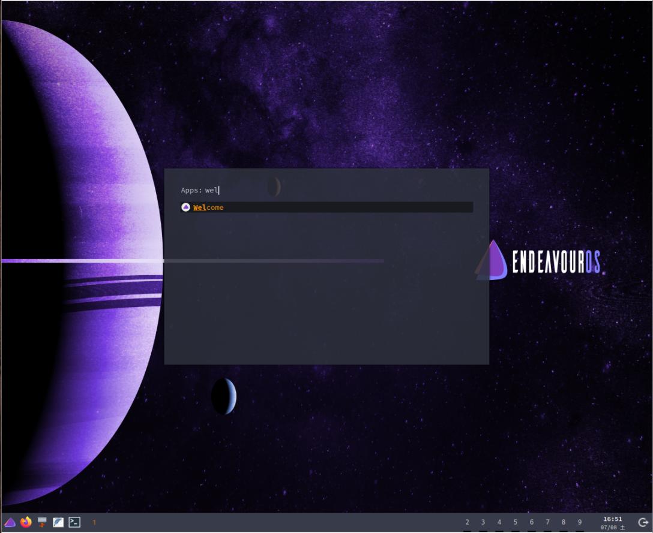Switch to workspace 9
653x533 pixels.
580,522
